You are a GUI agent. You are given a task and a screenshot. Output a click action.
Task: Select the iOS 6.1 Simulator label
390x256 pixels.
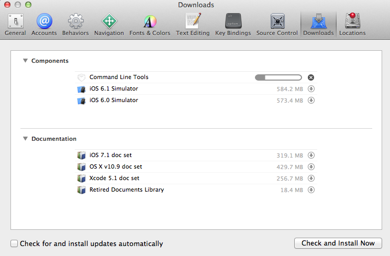point(114,88)
